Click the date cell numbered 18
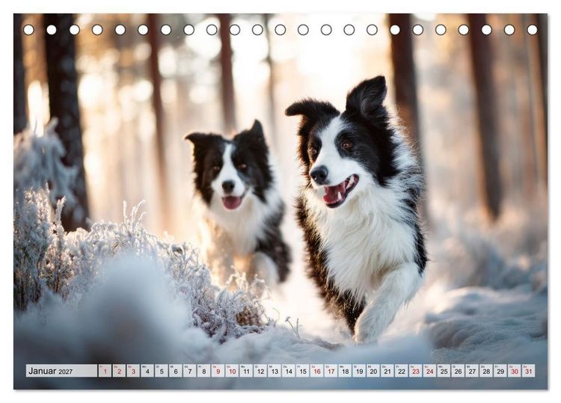 pos(345,370)
